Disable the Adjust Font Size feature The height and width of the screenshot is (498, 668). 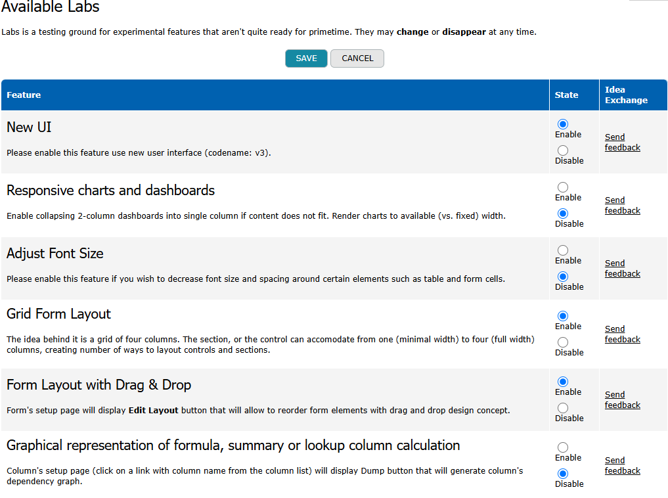click(x=563, y=277)
